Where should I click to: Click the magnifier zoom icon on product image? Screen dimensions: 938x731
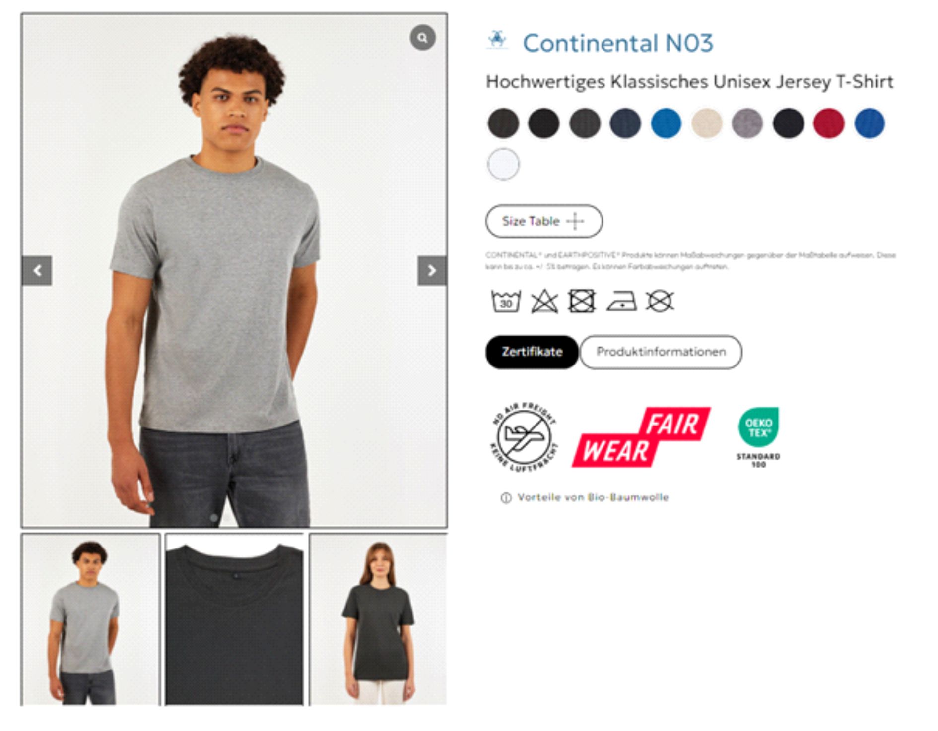422,38
